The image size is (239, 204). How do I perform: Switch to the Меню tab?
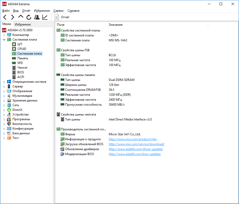coord(7,24)
